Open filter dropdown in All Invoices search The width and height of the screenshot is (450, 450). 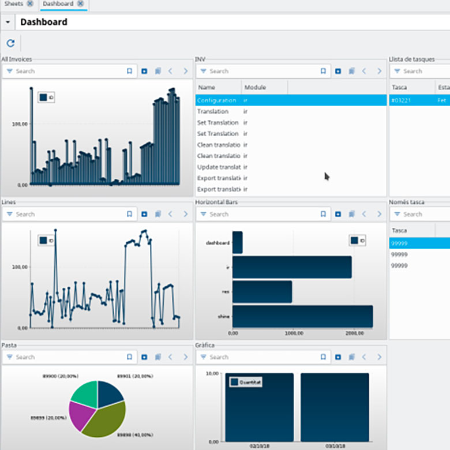[x=9, y=71]
